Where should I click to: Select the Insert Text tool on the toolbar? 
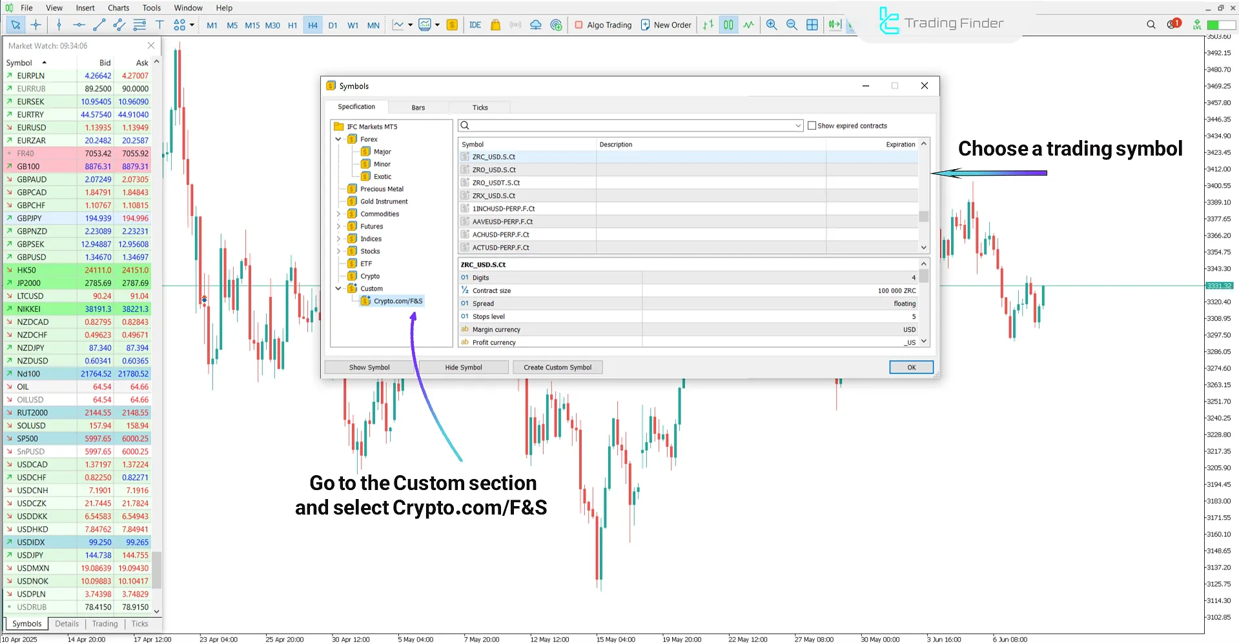[x=159, y=25]
